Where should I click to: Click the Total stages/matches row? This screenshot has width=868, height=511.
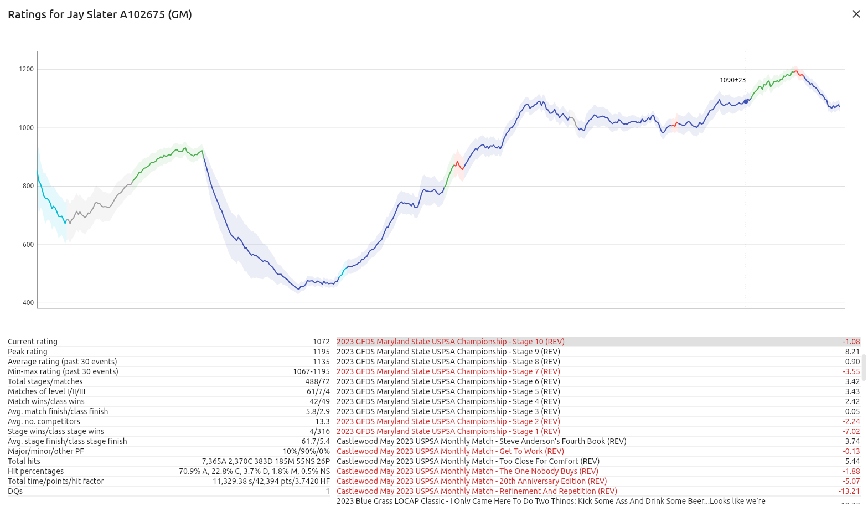(169, 381)
